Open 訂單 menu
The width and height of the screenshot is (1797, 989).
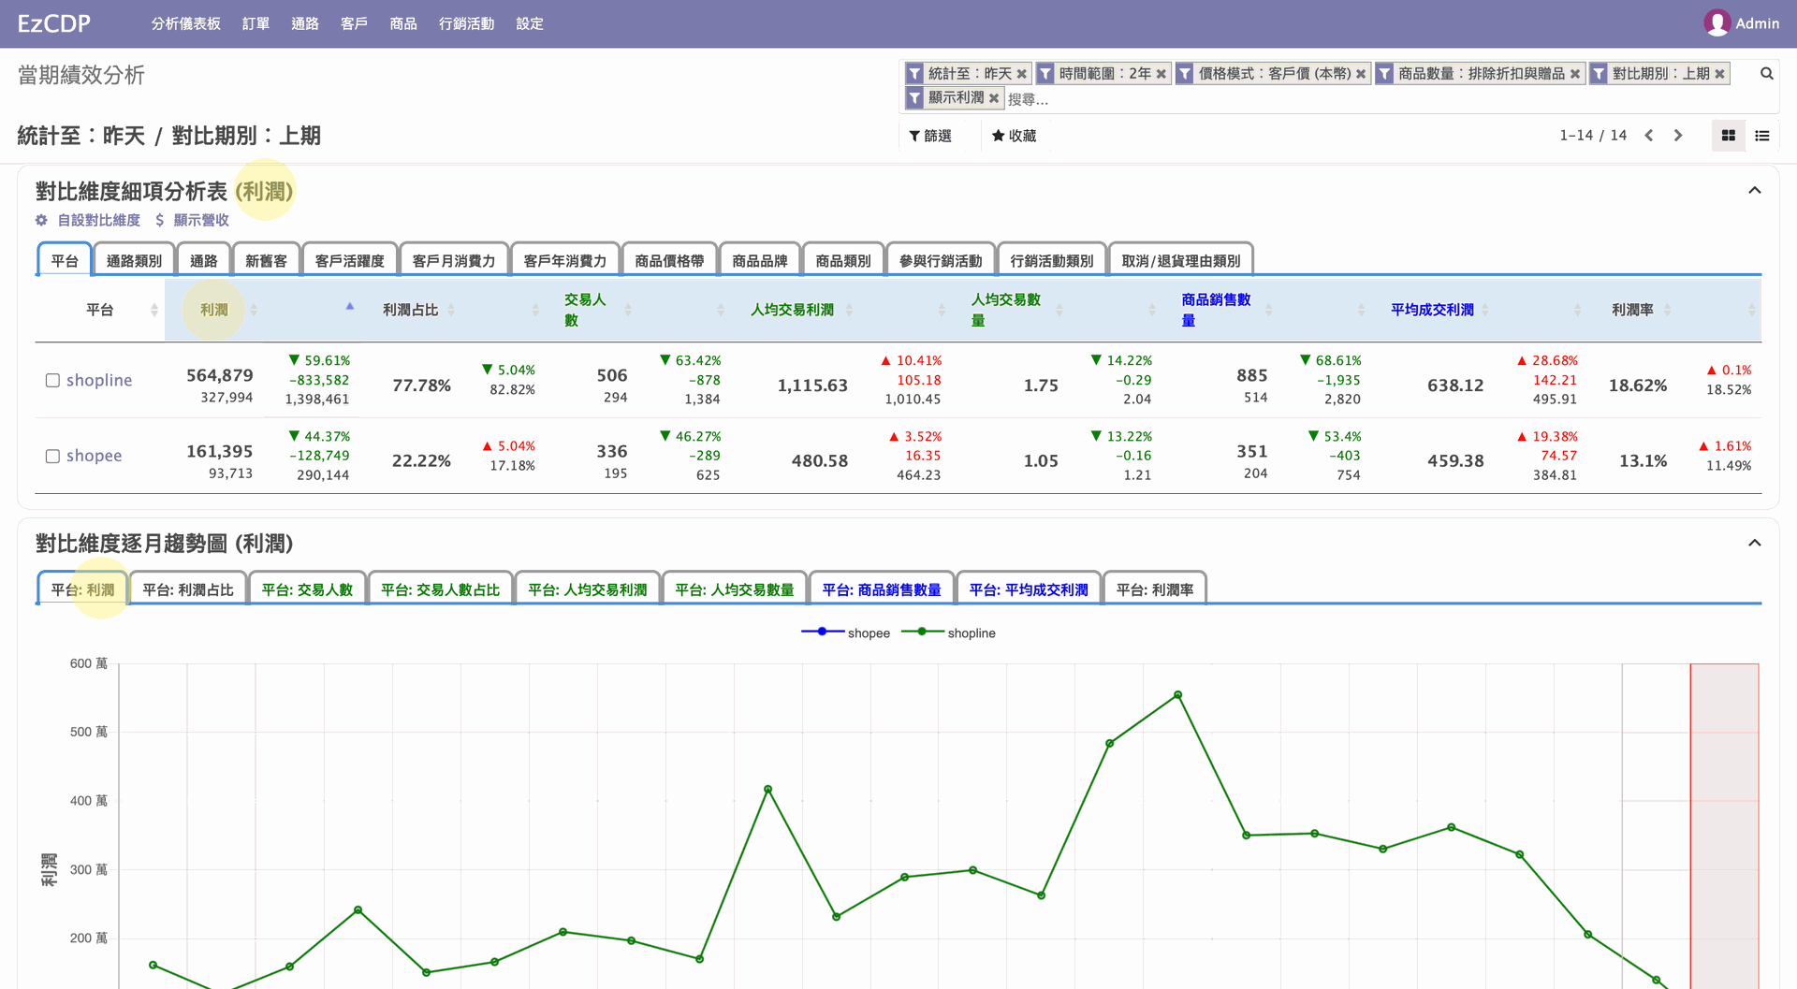pos(256,23)
